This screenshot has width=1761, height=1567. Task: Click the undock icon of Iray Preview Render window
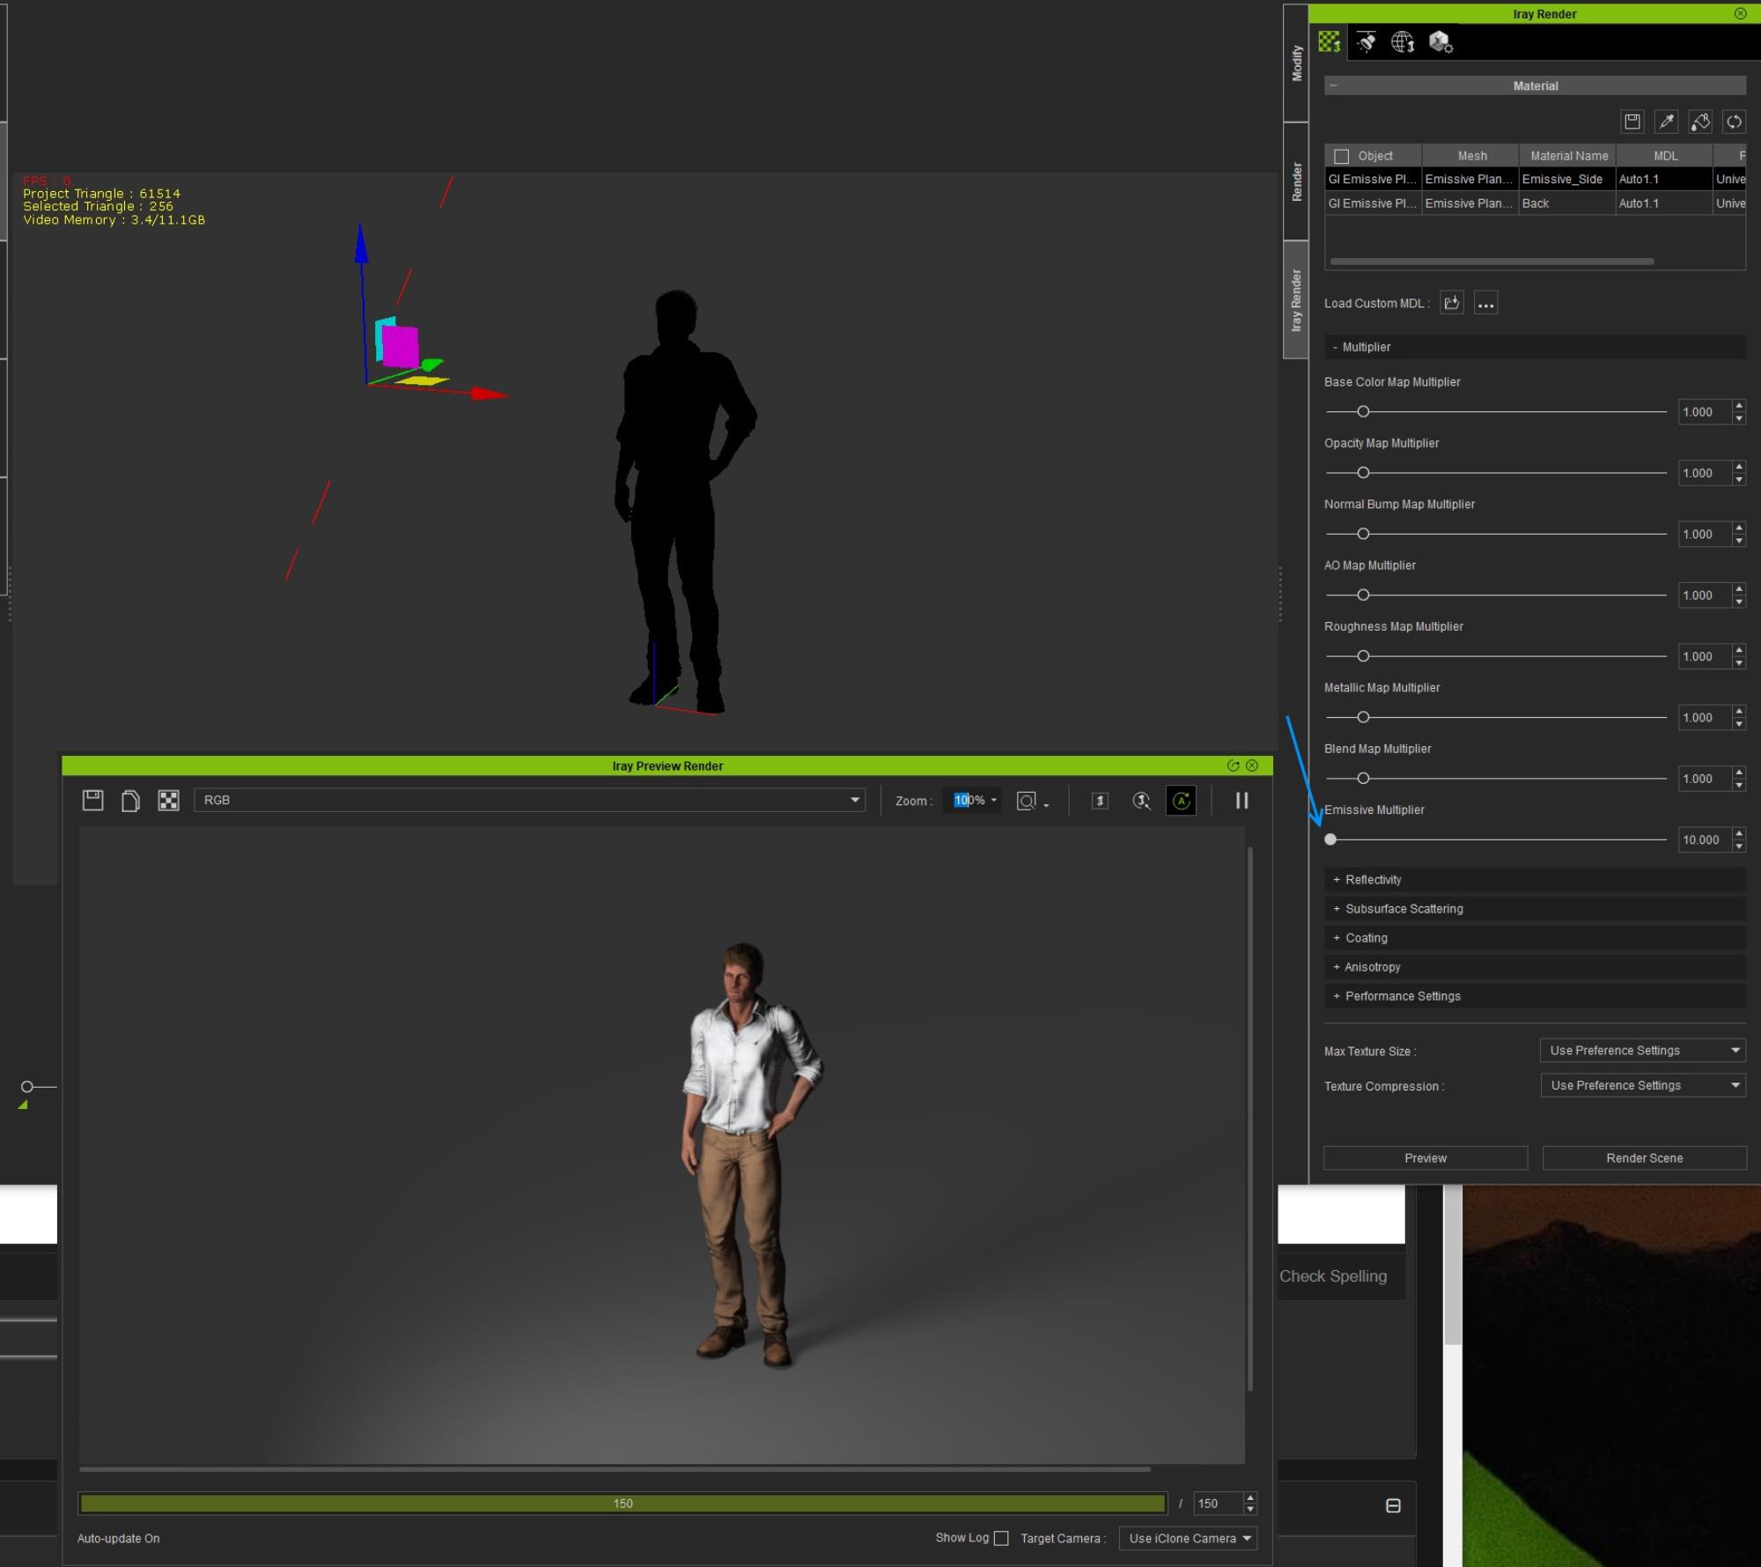(1233, 765)
